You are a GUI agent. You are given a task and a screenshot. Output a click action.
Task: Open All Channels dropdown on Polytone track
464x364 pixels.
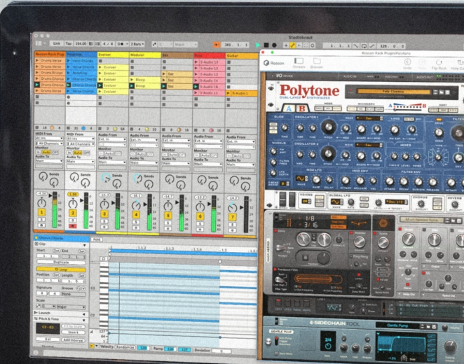[x=81, y=144]
